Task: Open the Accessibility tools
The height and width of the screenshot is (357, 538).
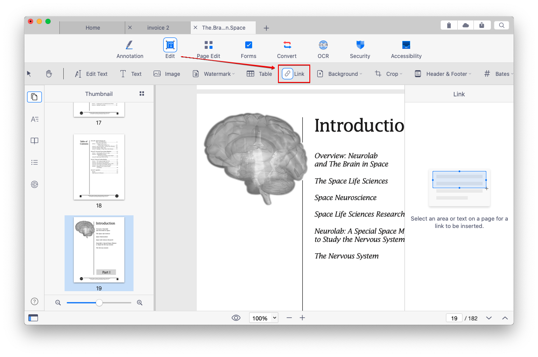Action: [x=406, y=49]
